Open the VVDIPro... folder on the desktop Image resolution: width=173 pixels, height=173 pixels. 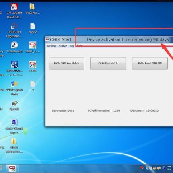(33, 8)
